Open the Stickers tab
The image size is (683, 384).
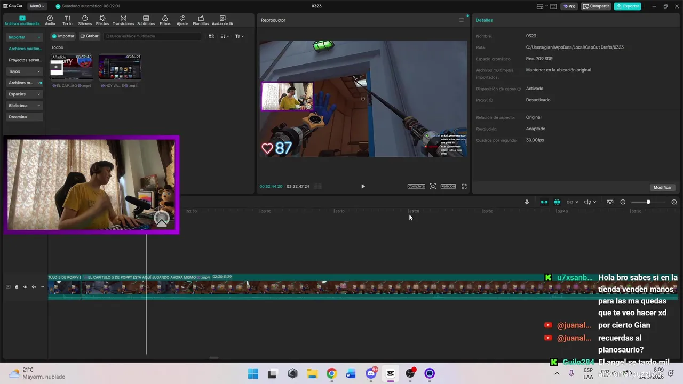(x=85, y=20)
